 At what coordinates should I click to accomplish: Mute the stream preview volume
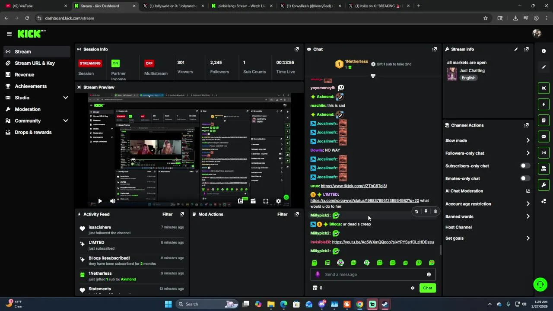point(113,201)
